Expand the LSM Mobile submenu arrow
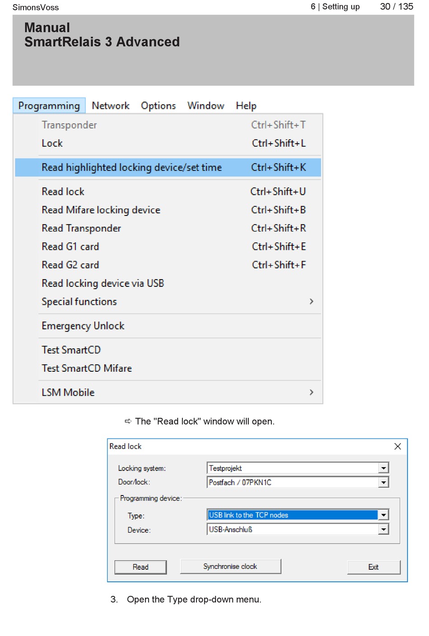The width and height of the screenshot is (429, 636). pyautogui.click(x=311, y=392)
